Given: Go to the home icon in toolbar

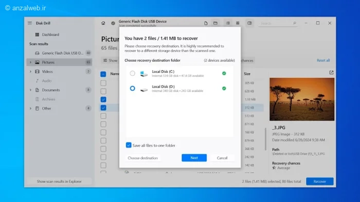Looking at the screenshot, I should pyautogui.click(x=103, y=23).
